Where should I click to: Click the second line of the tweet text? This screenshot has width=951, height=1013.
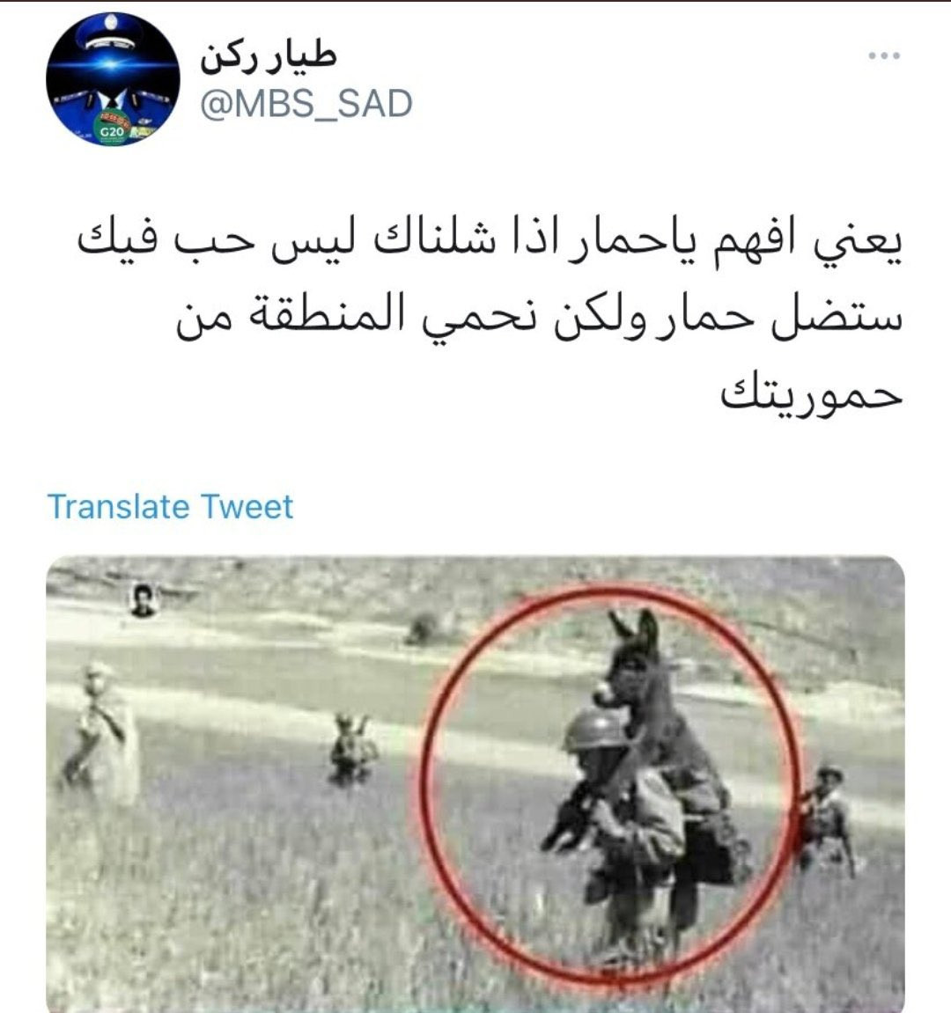pyautogui.click(x=539, y=317)
